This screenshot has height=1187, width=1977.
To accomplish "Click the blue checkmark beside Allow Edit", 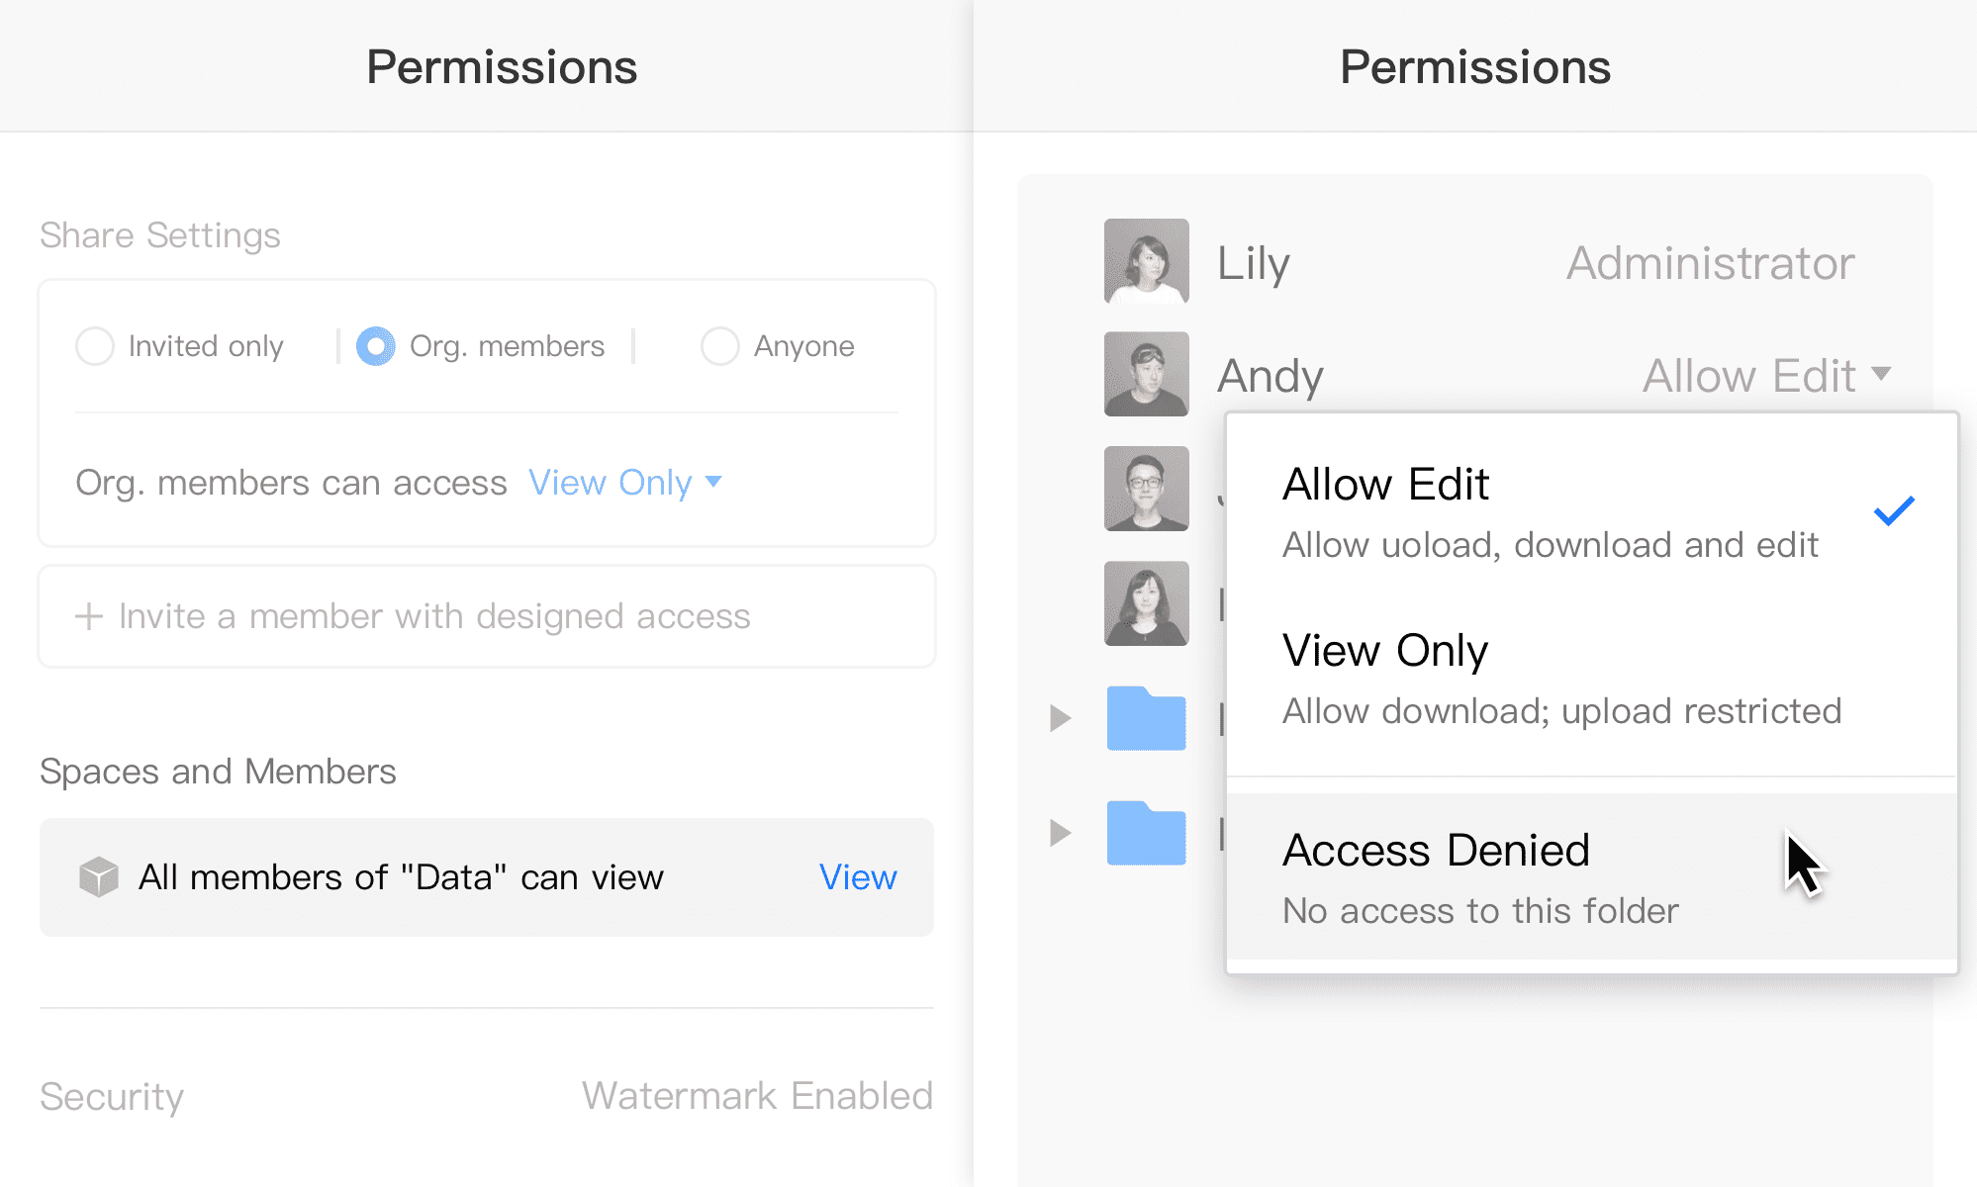I will click(1894, 510).
